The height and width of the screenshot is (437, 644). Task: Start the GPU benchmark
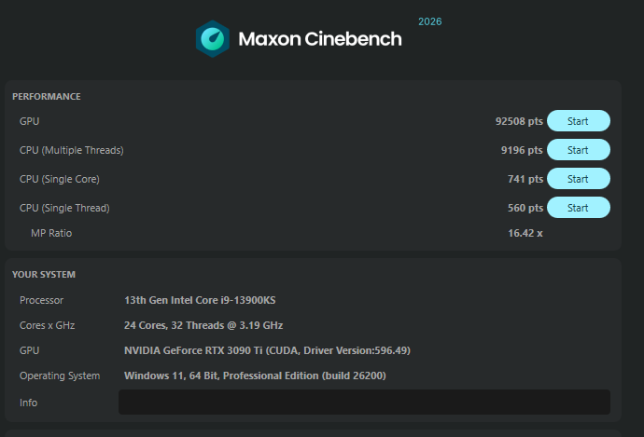(x=579, y=121)
